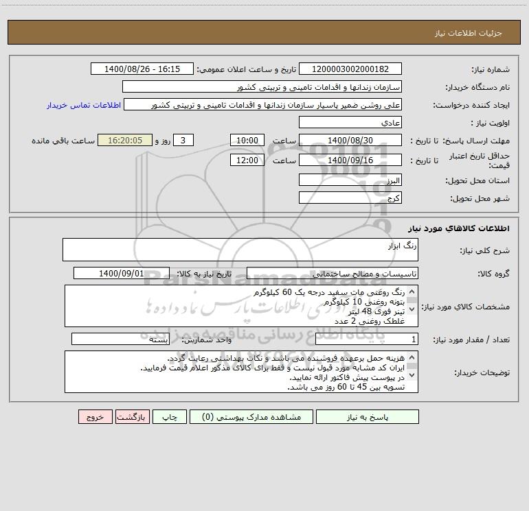The height and width of the screenshot is (511, 529).
Task: Select announcement date field 1400/08/26 - 16:15
Action: 142,69
